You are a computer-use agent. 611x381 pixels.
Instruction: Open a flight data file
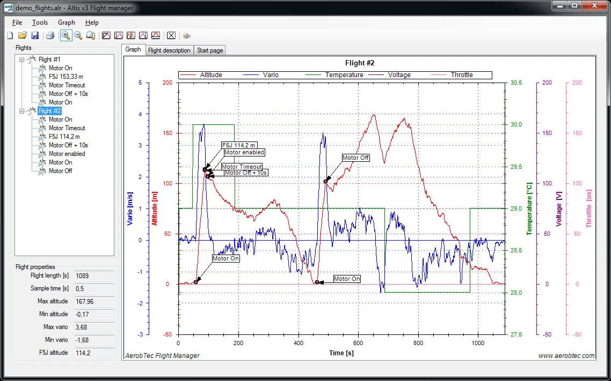(x=22, y=35)
